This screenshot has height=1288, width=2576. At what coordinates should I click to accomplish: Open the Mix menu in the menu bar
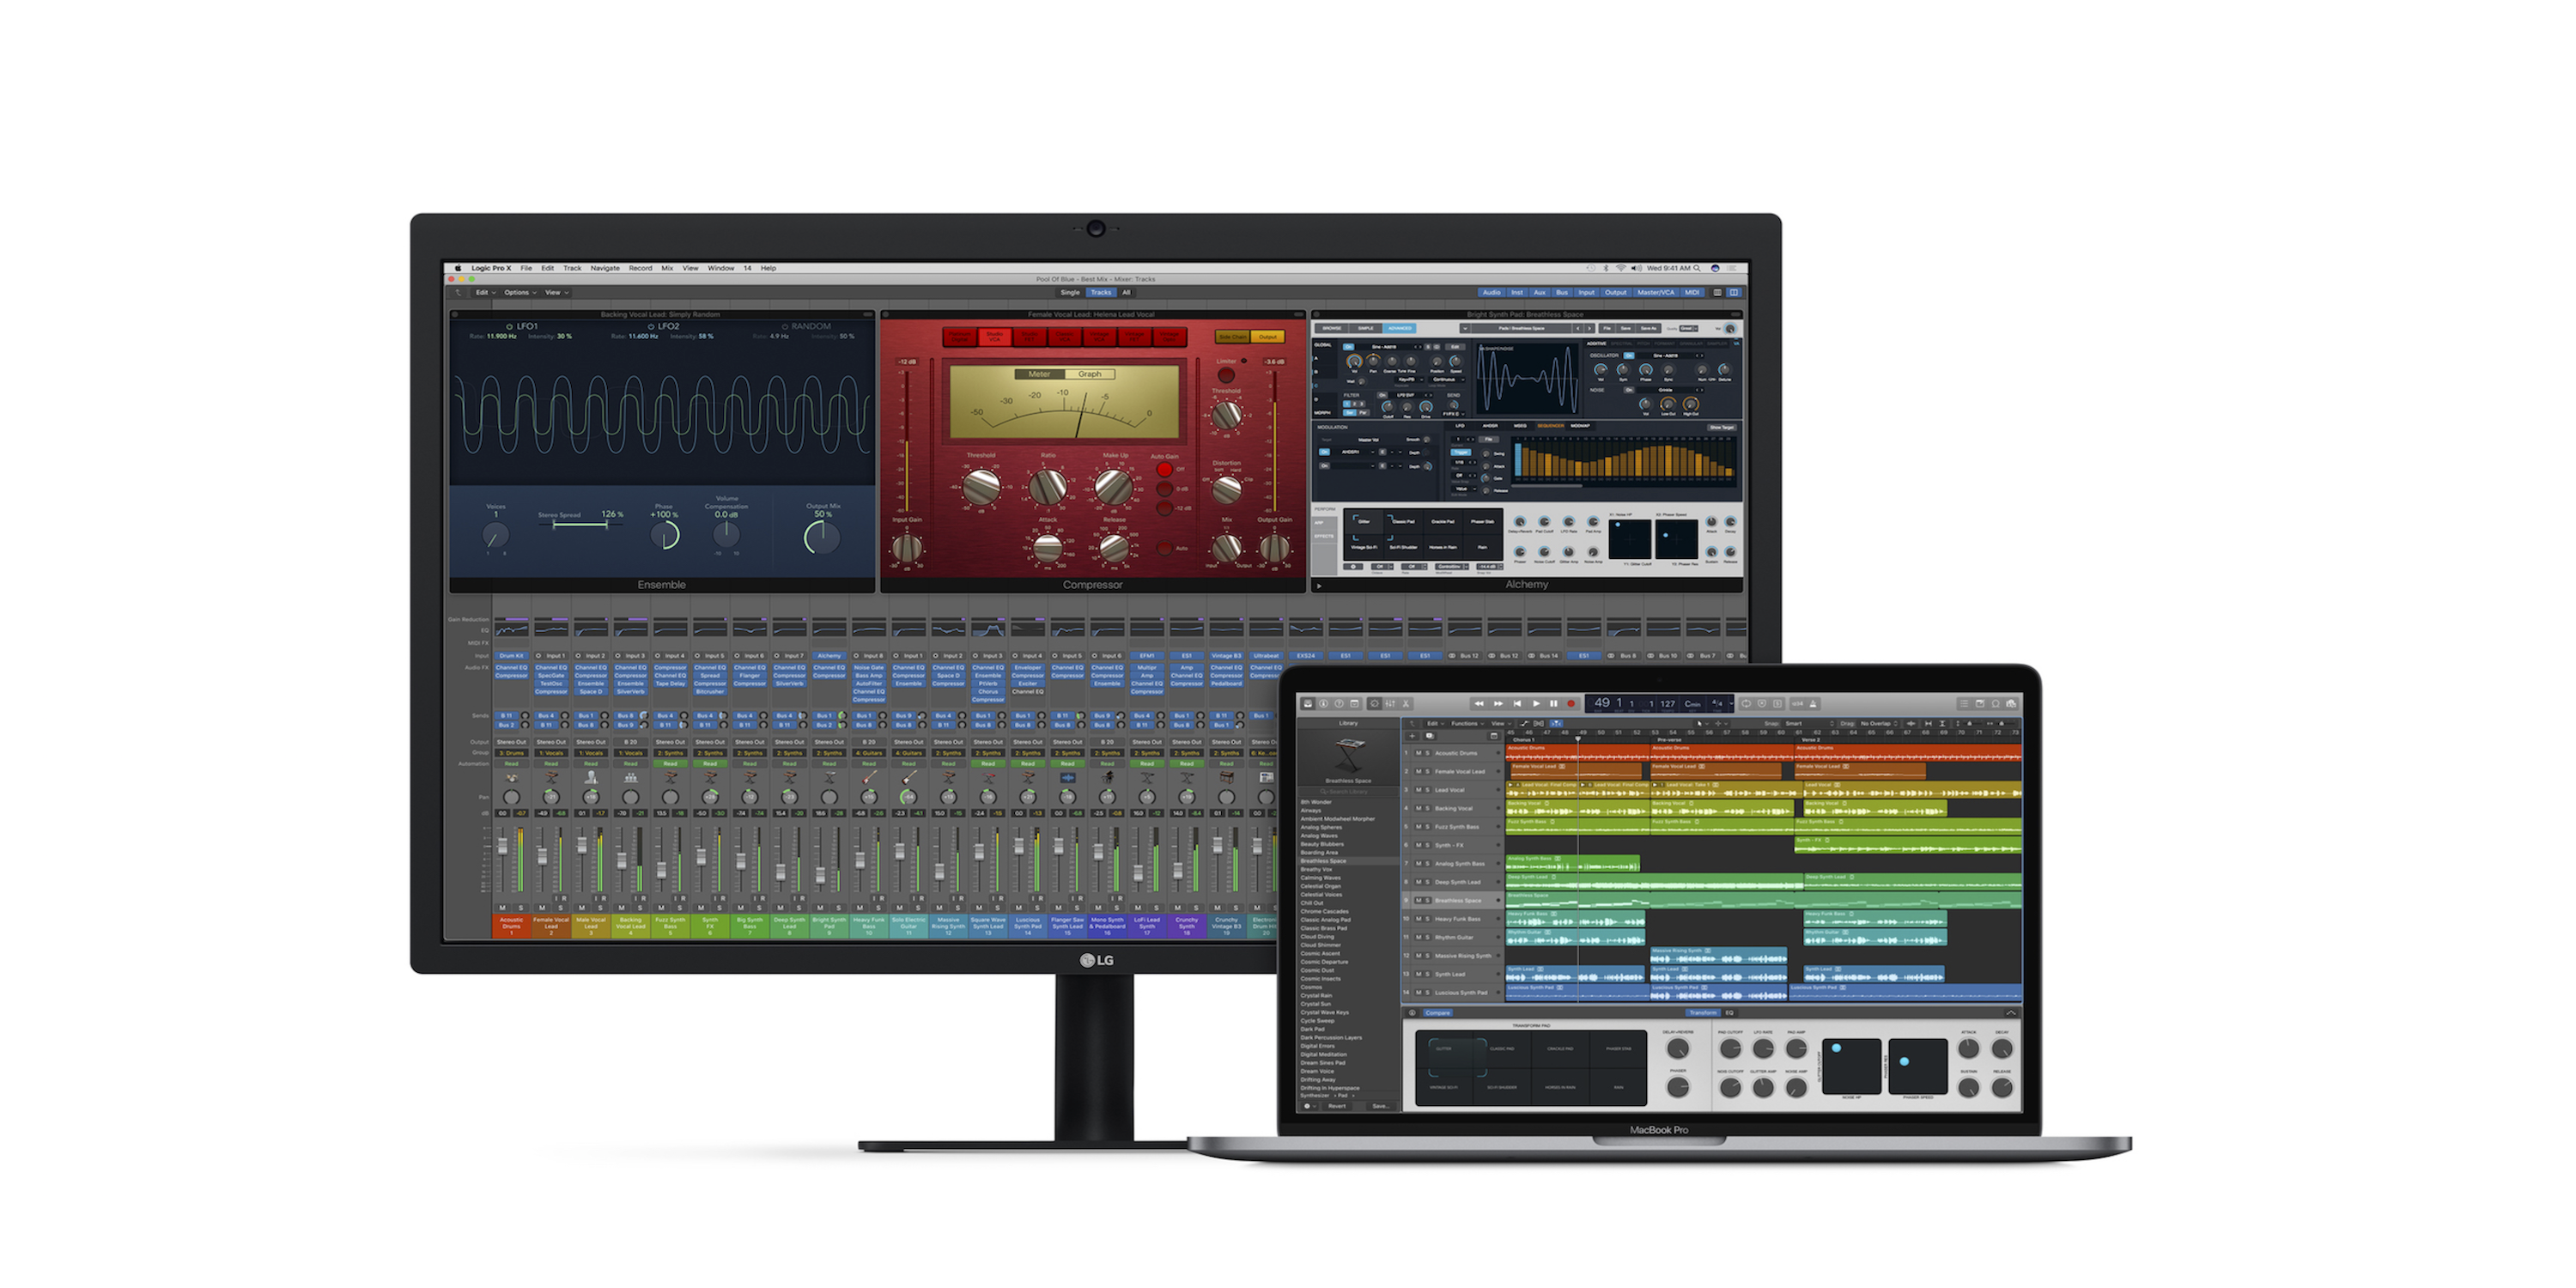tap(667, 268)
